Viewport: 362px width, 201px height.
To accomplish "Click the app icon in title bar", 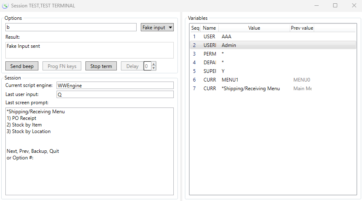I will point(5,6).
